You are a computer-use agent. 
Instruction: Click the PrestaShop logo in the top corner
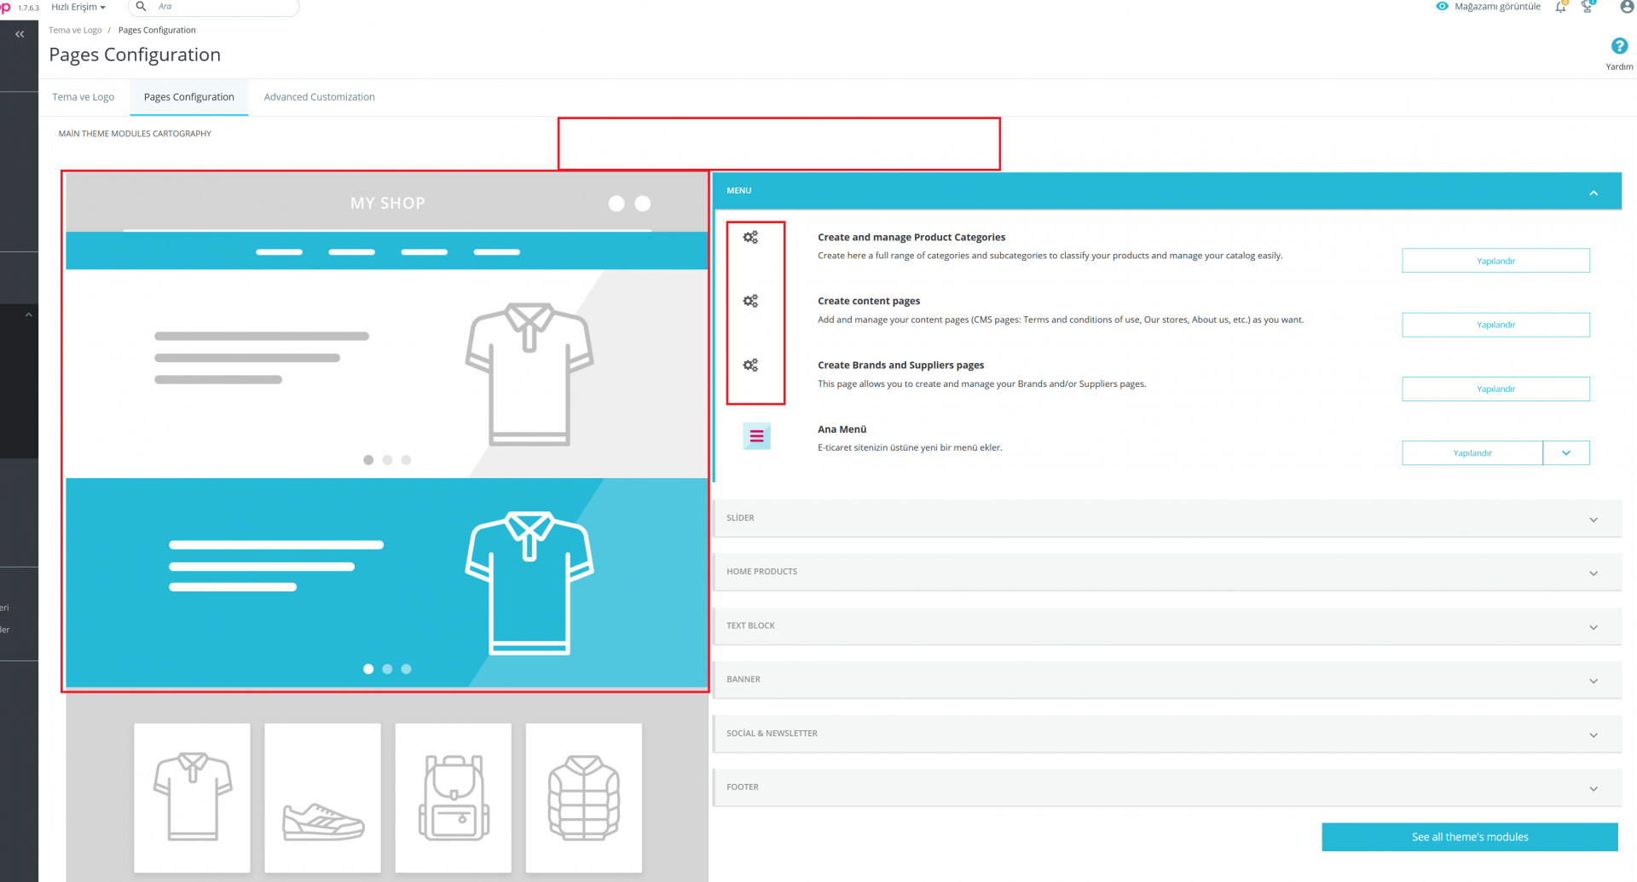click(x=5, y=7)
